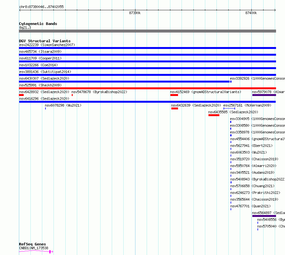
Task: Open the nsv525991 (Shaikh2009) label
Action: point(40,85)
